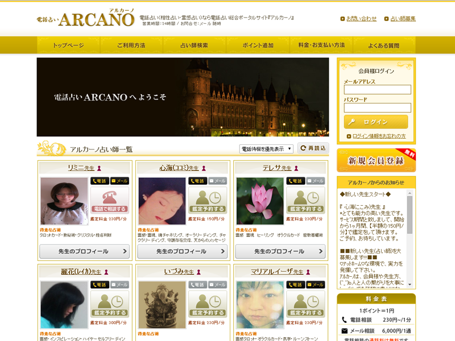Screen dimensions: 455x341
Task: Click 心海先生 鑑定予約する button
Action: tap(208, 201)
